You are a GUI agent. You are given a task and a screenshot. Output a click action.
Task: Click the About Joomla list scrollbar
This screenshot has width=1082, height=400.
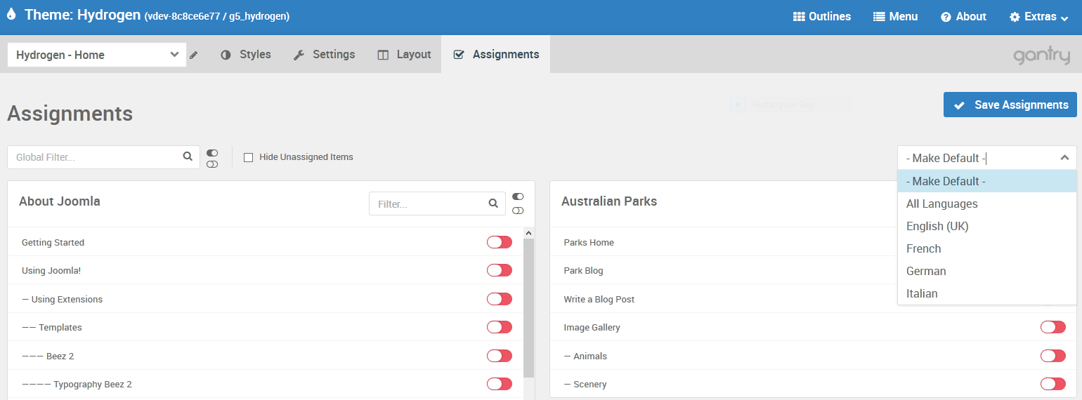[x=529, y=309]
